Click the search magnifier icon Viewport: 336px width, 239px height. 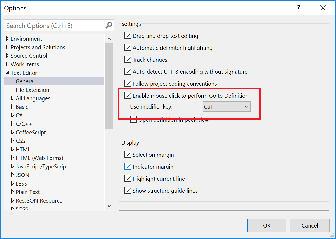[x=108, y=25]
